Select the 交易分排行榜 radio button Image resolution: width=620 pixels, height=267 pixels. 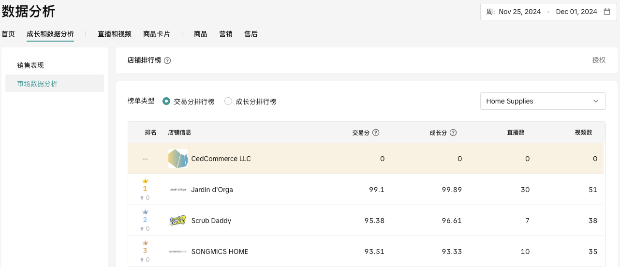point(166,101)
